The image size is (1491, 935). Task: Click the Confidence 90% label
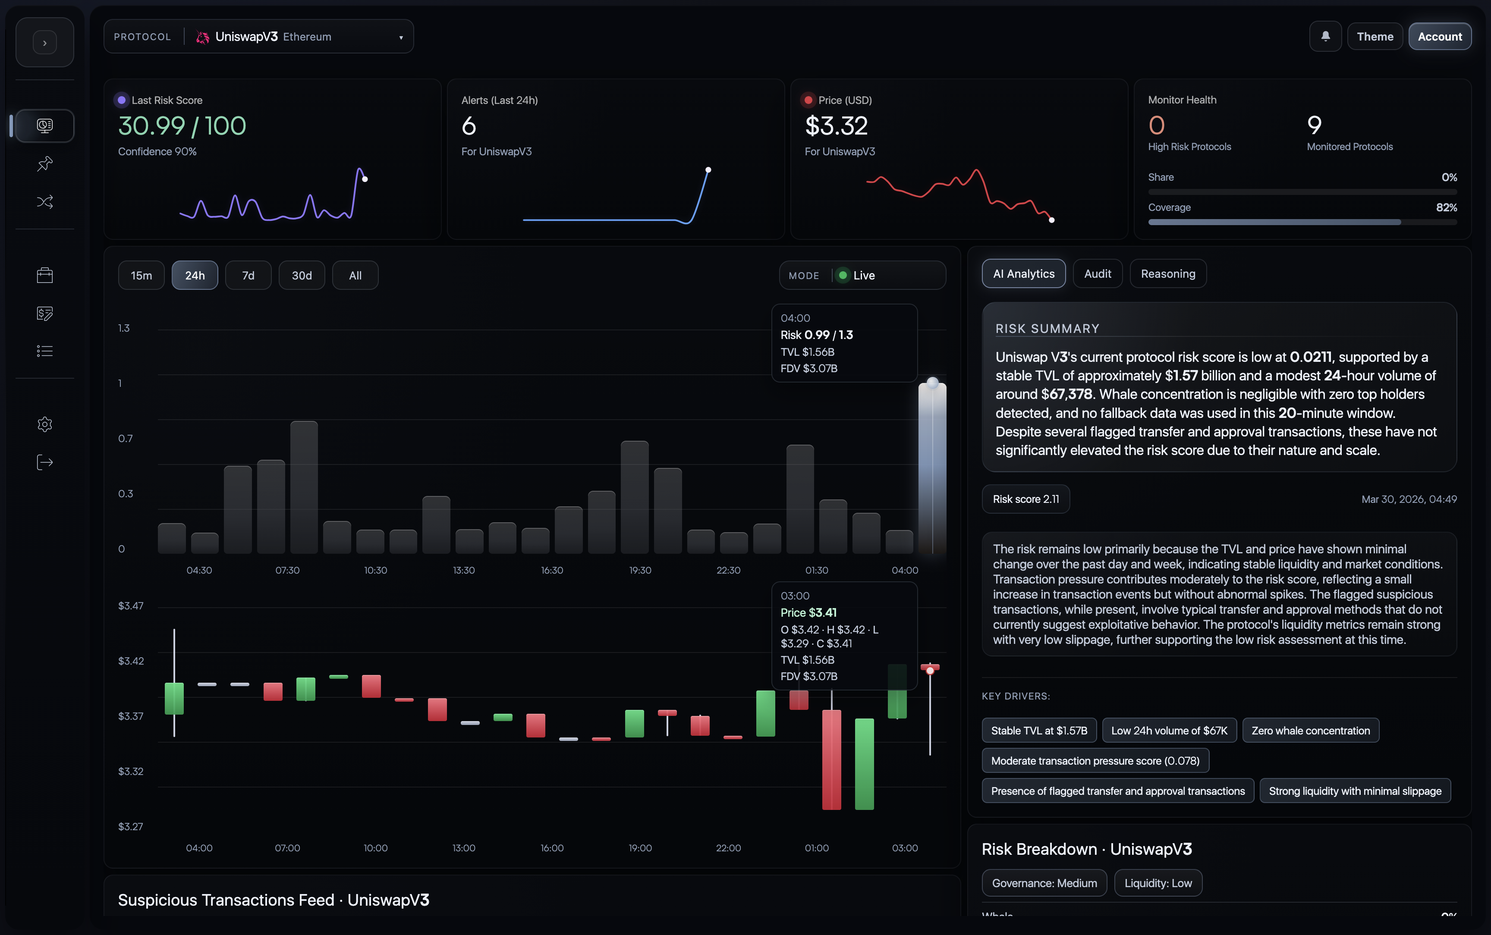click(x=157, y=151)
